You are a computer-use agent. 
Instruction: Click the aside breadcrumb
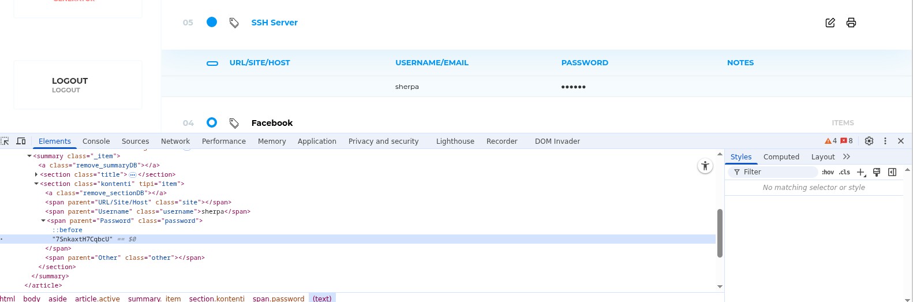point(58,299)
